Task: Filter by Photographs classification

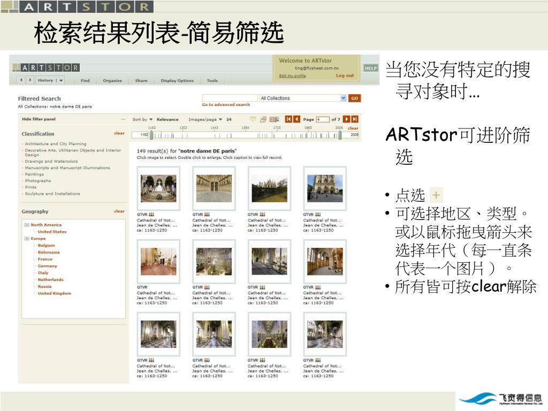Action: pyautogui.click(x=38, y=181)
